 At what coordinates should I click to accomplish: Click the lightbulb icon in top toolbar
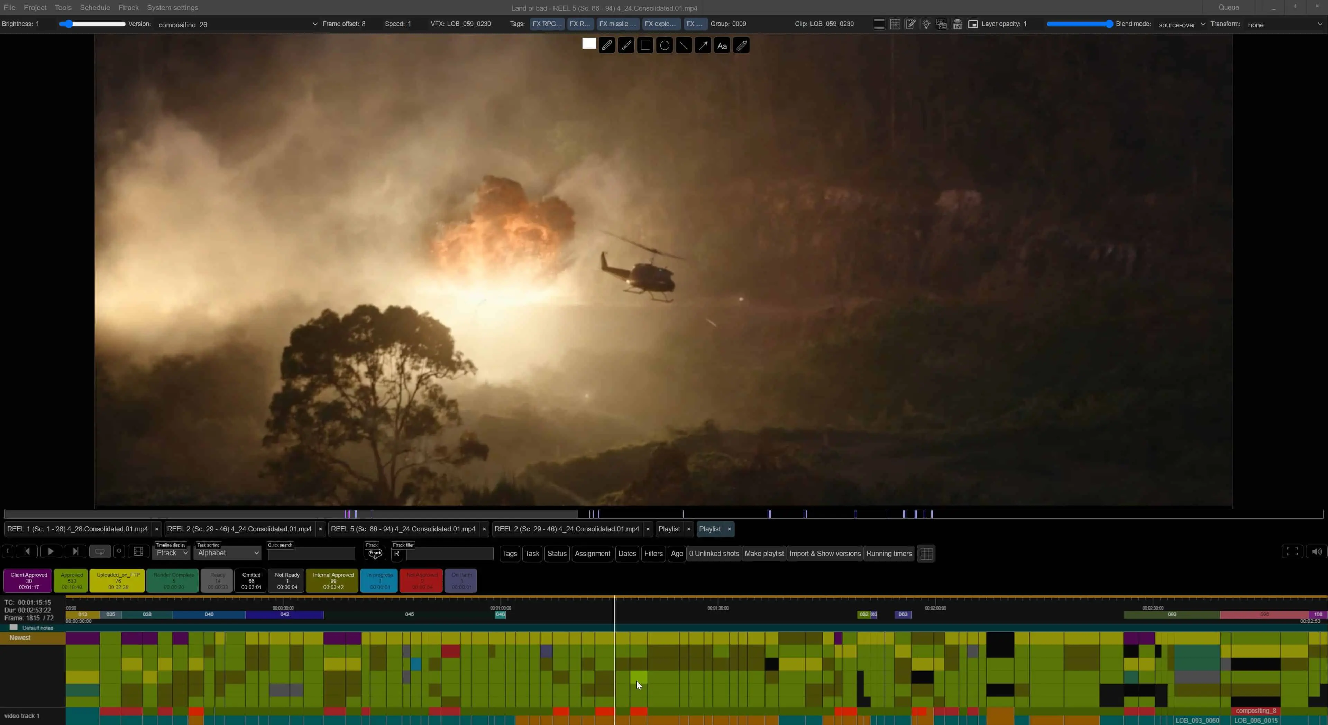click(926, 24)
